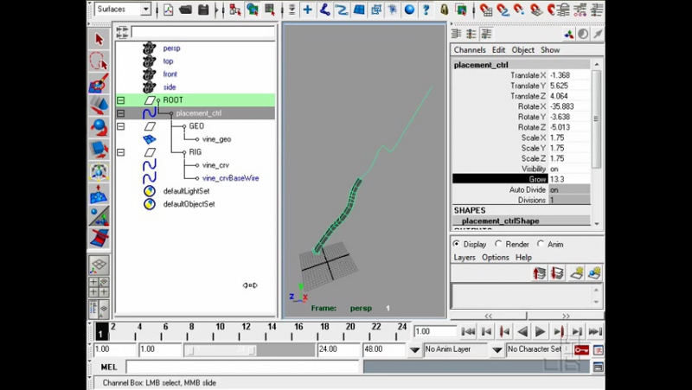The image size is (692, 390).
Task: Open the Channels menu
Action: pos(470,50)
